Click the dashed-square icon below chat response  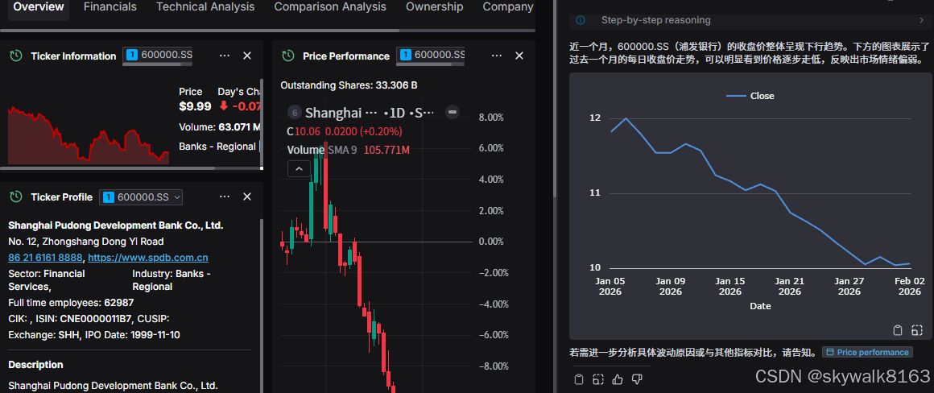click(x=598, y=379)
